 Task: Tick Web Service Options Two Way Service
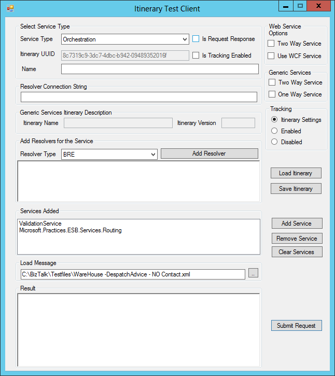click(x=271, y=44)
